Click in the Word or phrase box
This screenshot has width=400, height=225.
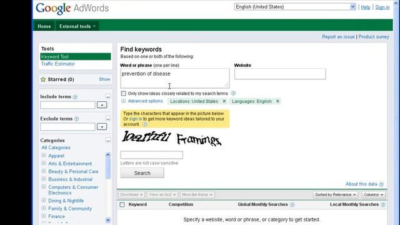(x=175, y=78)
